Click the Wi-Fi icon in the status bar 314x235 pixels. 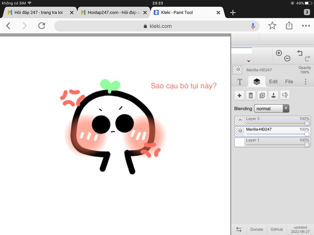[x=29, y=3]
